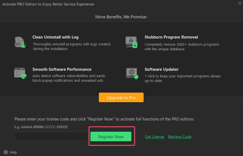Screen dimensions: 243x156
Task: Close the PRO activation dialog
Action: tap(240, 3)
